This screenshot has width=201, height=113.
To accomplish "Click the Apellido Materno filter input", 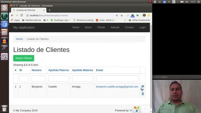I will (82, 78).
